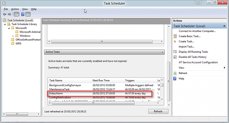229x123 pixels.
Task: Click Create Basic Task action
Action: point(190,36)
